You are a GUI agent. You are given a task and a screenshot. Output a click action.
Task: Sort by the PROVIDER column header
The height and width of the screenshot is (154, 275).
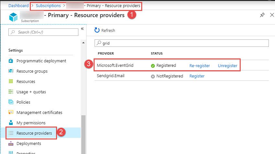[106, 54]
